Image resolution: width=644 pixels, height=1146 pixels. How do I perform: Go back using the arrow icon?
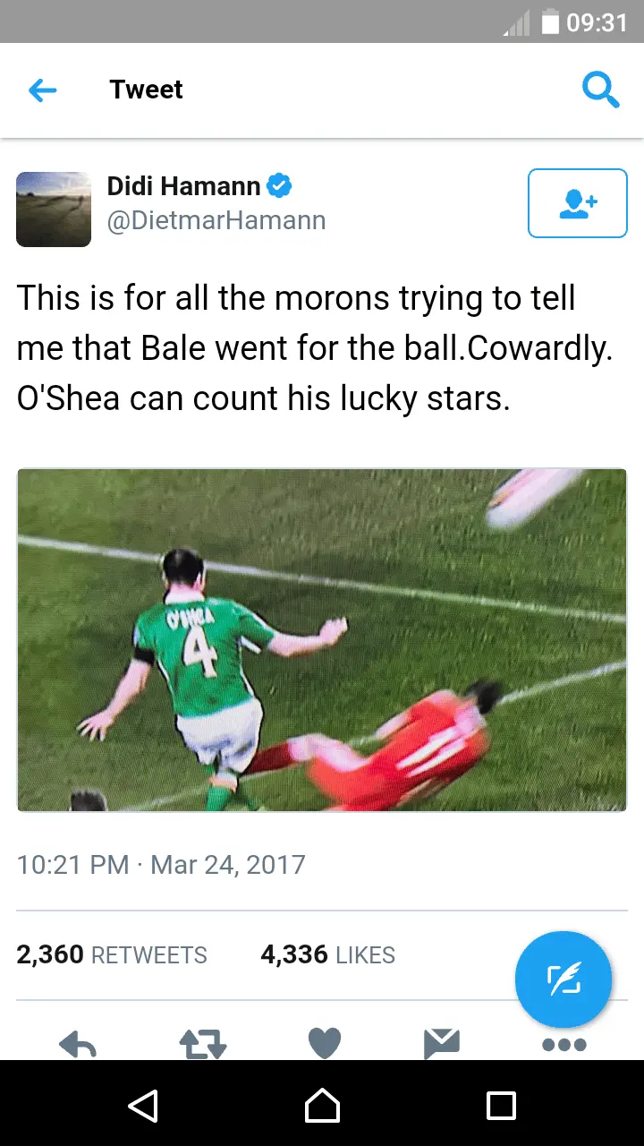(42, 90)
